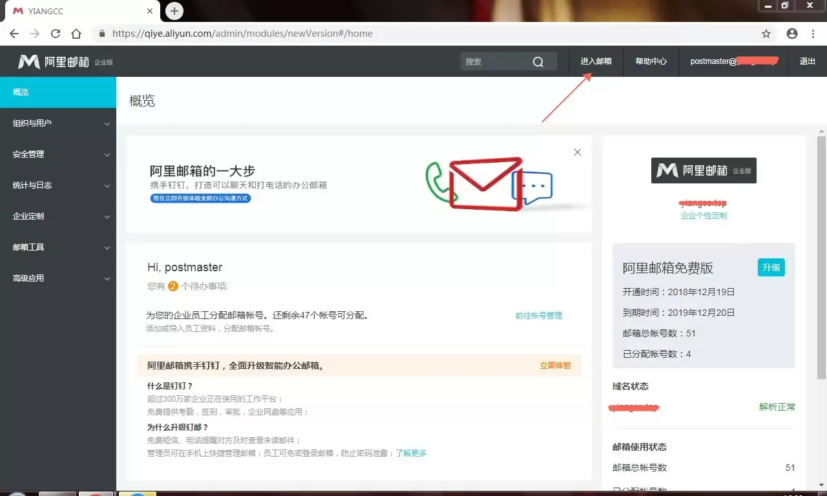The height and width of the screenshot is (496, 827).
Task: Expand 高级应用 sidebar menu
Action: click(58, 278)
